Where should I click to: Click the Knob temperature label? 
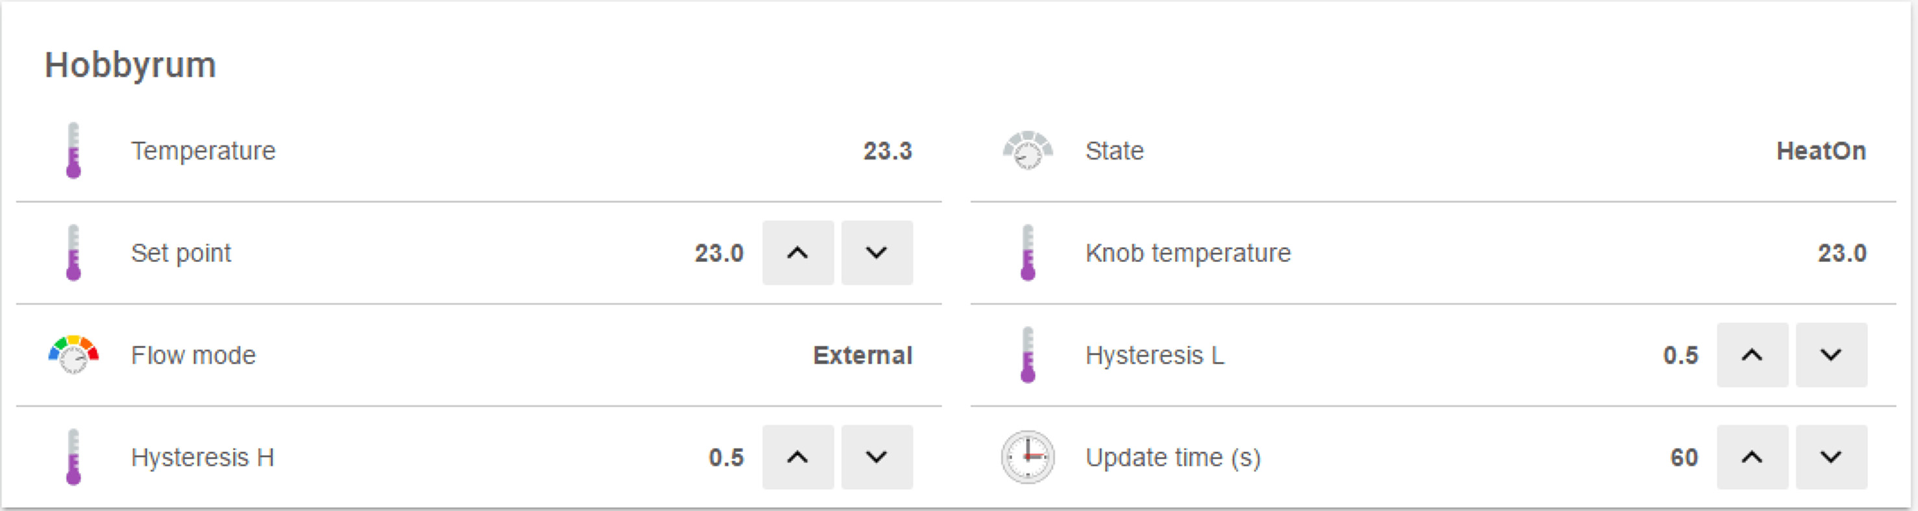click(1187, 253)
